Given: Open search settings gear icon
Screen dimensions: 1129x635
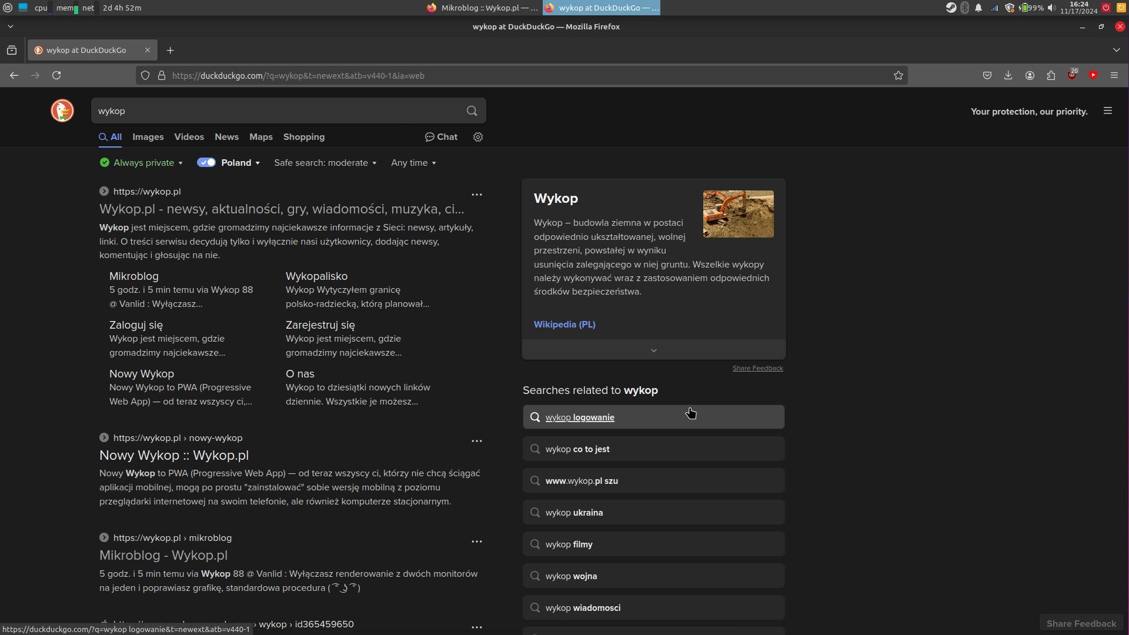Looking at the screenshot, I should pos(478,137).
